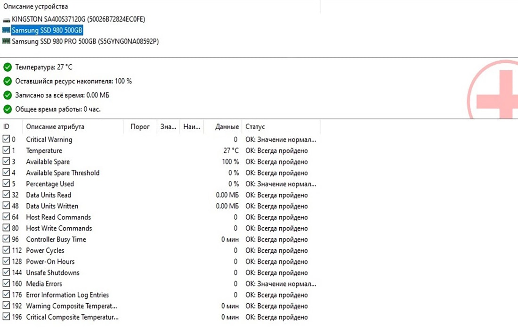Screen dimensions: 518x330
Task: Select the Power-On Hours attribute name
Action: click(50, 262)
